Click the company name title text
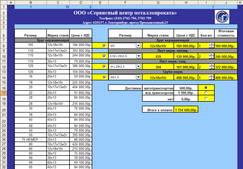 [x=125, y=13]
